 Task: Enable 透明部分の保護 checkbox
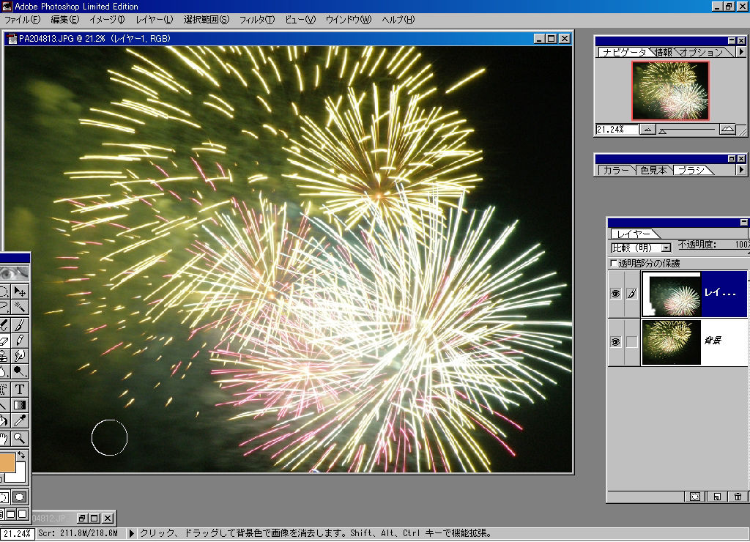615,264
